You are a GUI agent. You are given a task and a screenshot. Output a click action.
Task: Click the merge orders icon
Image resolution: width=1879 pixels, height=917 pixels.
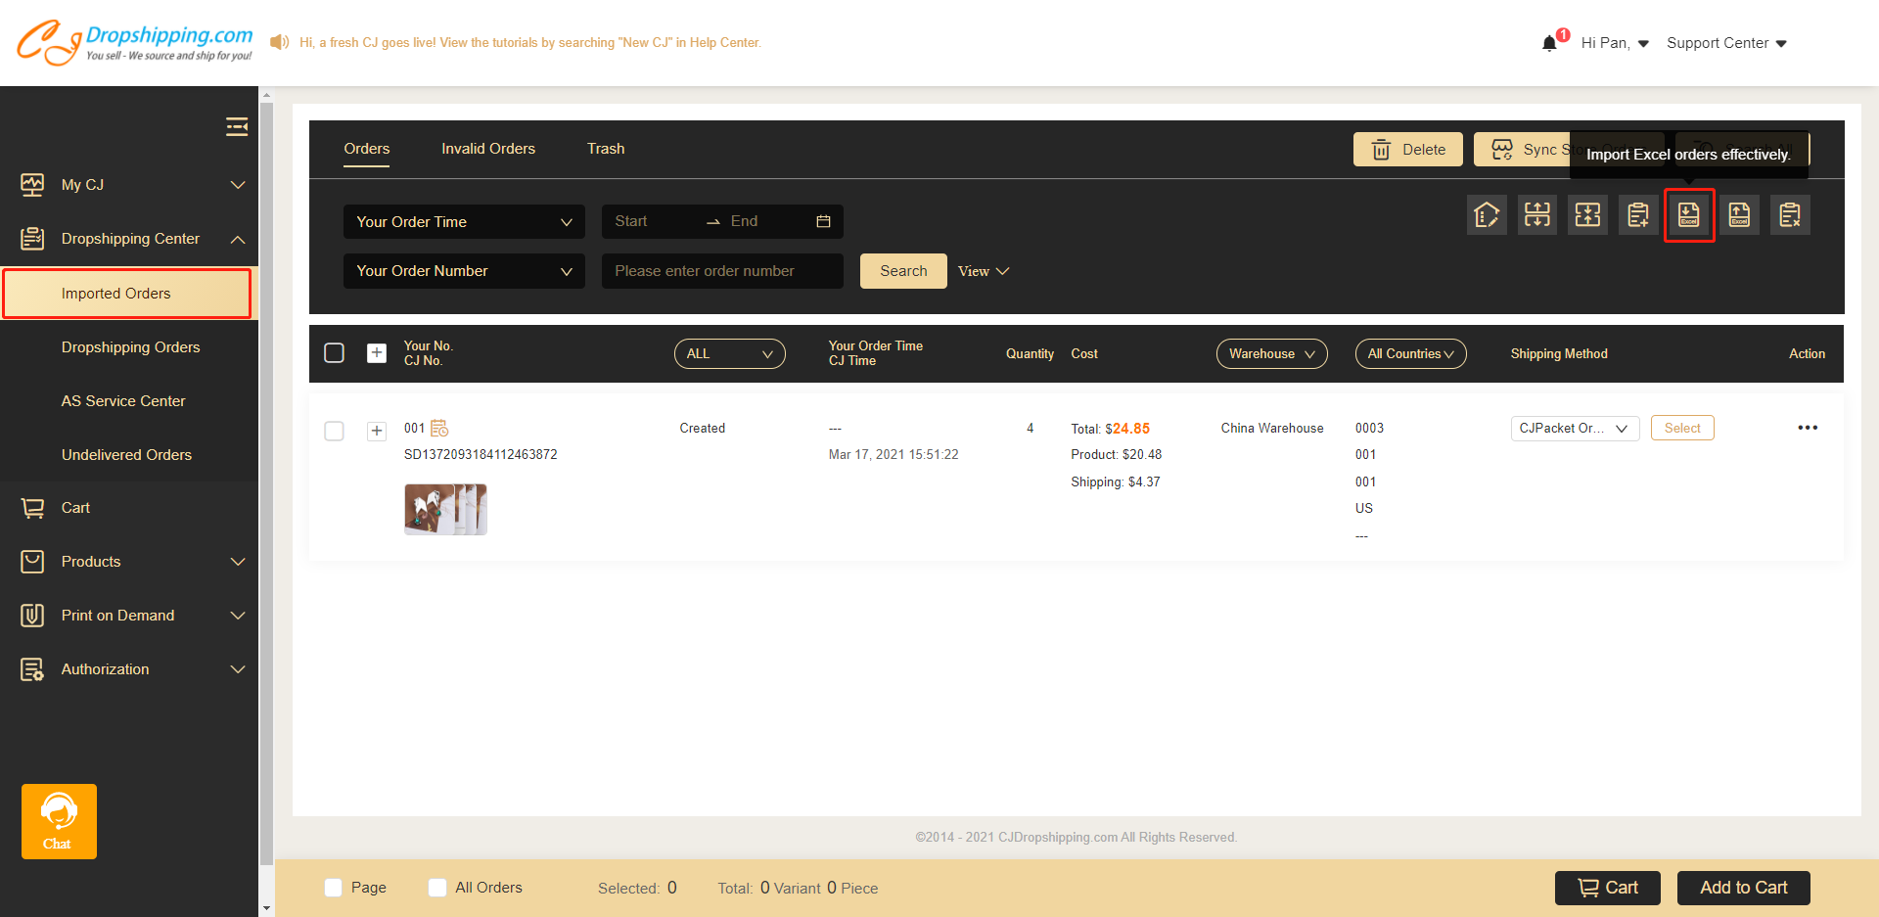(x=1587, y=215)
